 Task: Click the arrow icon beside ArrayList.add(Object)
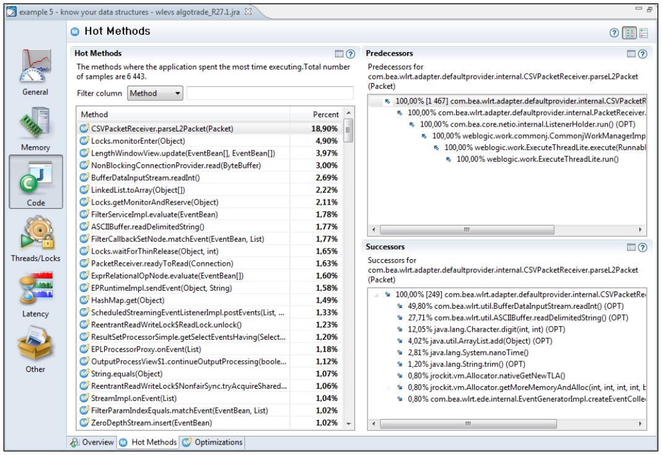click(x=400, y=341)
